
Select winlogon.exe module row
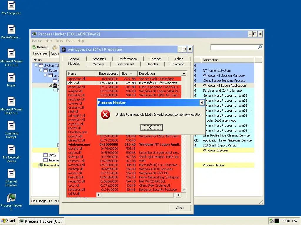point(124,144)
